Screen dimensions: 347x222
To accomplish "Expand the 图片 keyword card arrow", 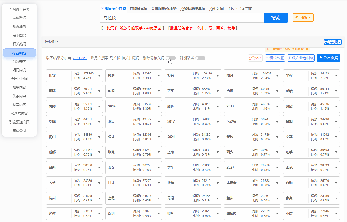I will [277, 76].
